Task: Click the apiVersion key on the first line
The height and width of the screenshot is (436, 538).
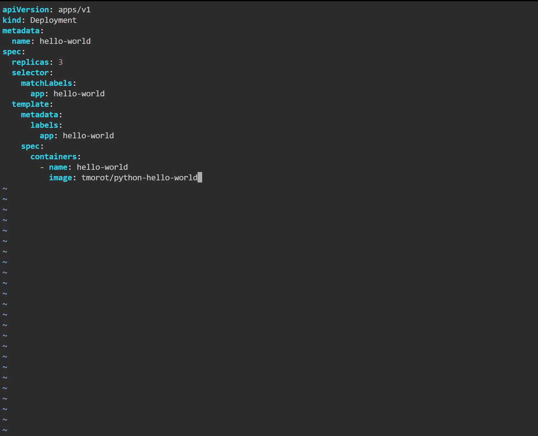Action: coord(25,10)
